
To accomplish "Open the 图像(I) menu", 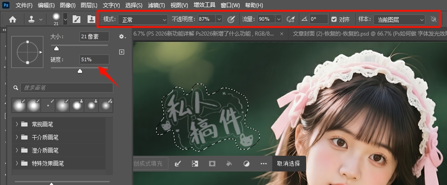I will (x=68, y=5).
